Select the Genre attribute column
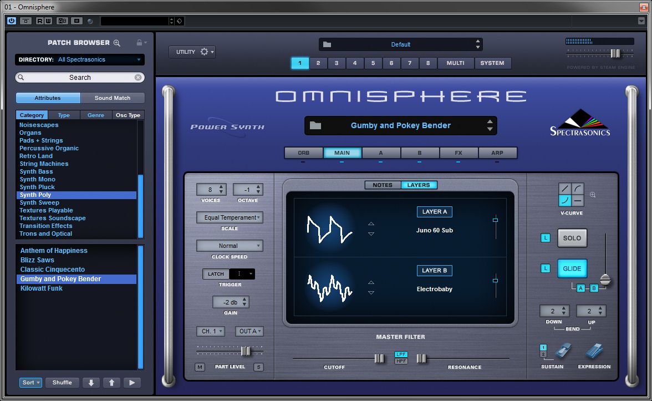The width and height of the screenshot is (652, 401). click(x=95, y=115)
